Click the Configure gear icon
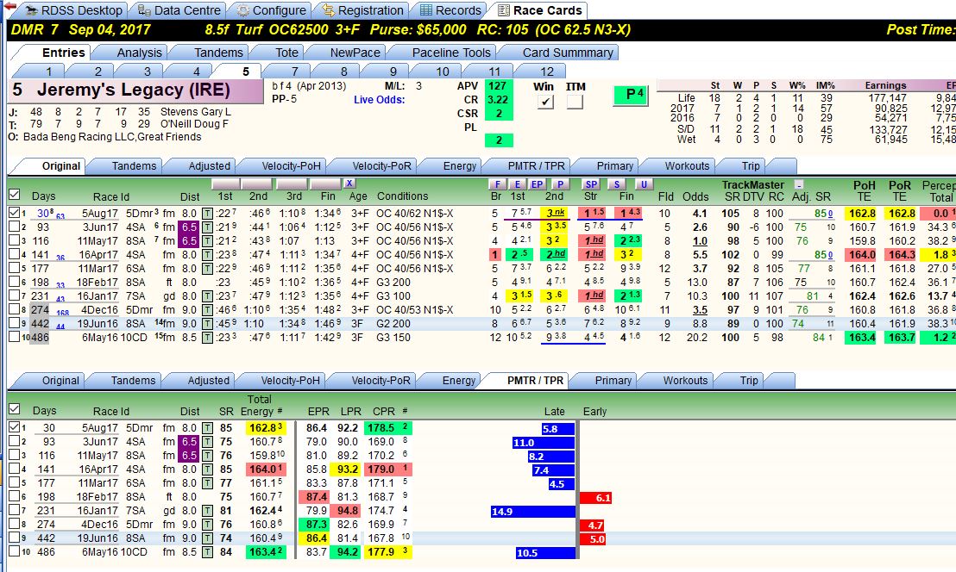Image resolution: width=956 pixels, height=572 pixels. [x=242, y=10]
